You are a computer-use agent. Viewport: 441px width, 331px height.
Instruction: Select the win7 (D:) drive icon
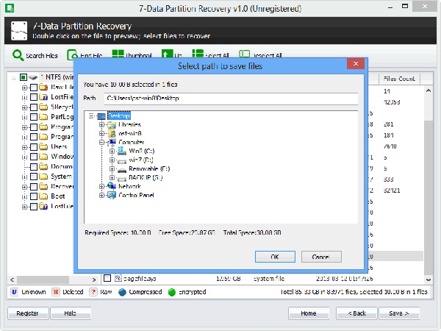pyautogui.click(x=122, y=161)
